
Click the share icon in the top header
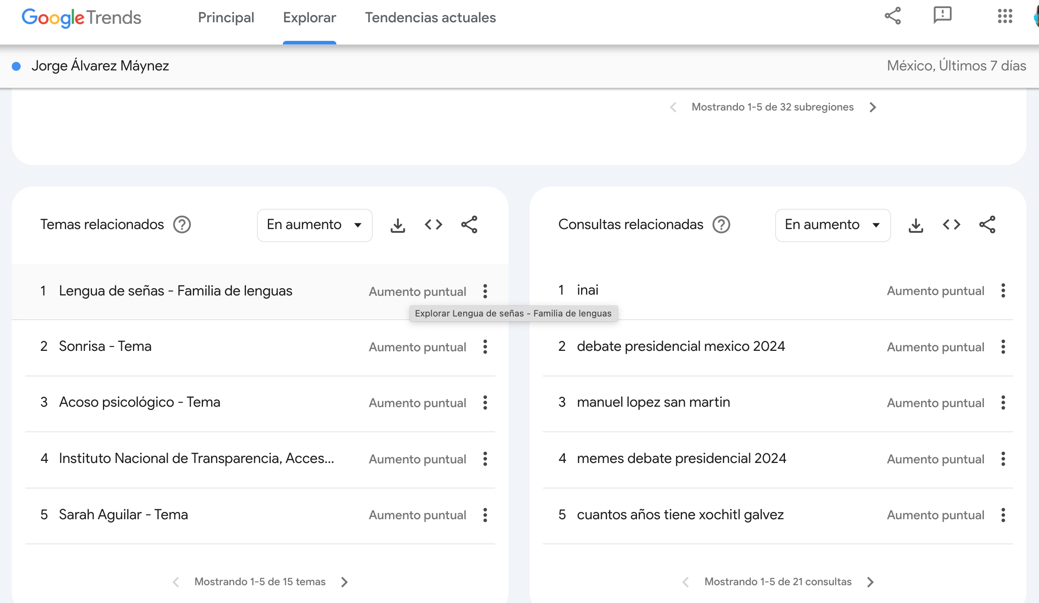(893, 17)
